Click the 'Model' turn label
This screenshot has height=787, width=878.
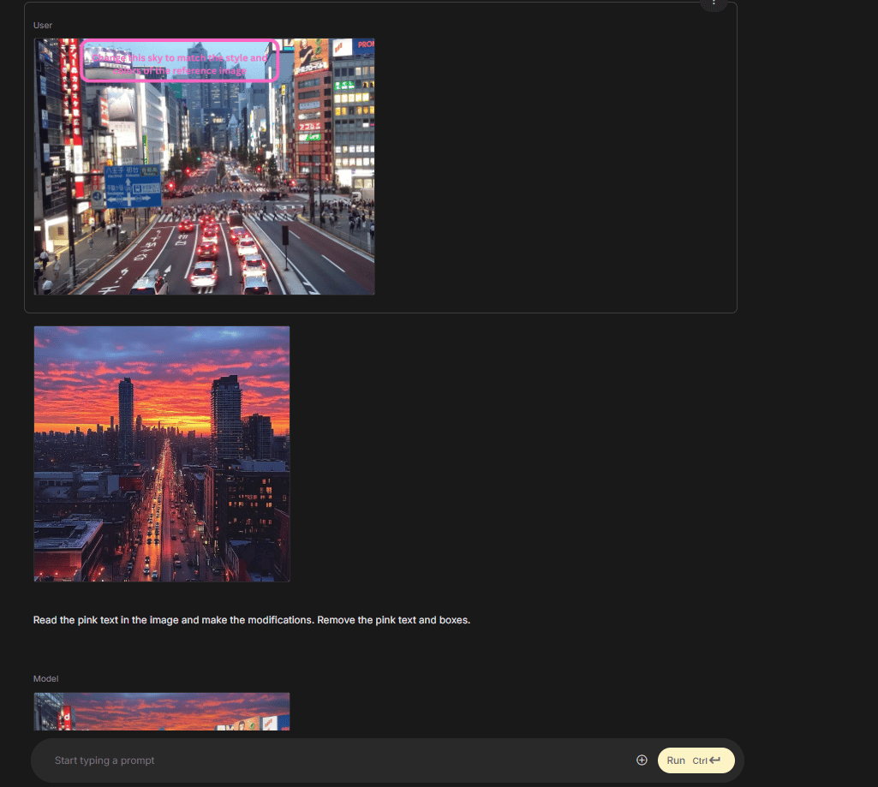pyautogui.click(x=46, y=678)
